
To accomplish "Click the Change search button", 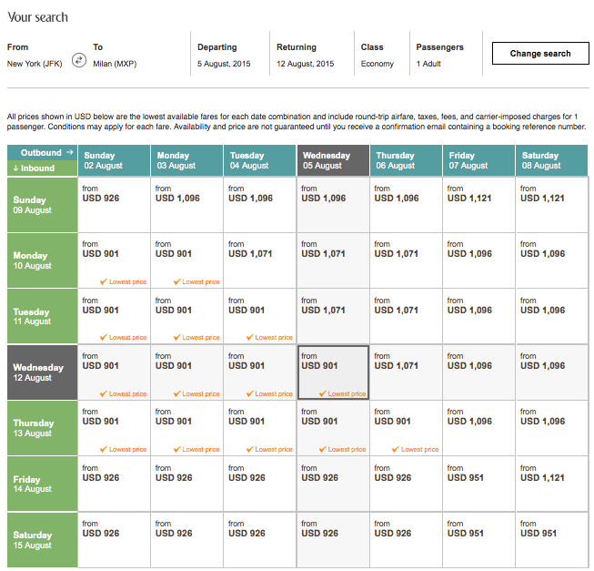I will (540, 54).
